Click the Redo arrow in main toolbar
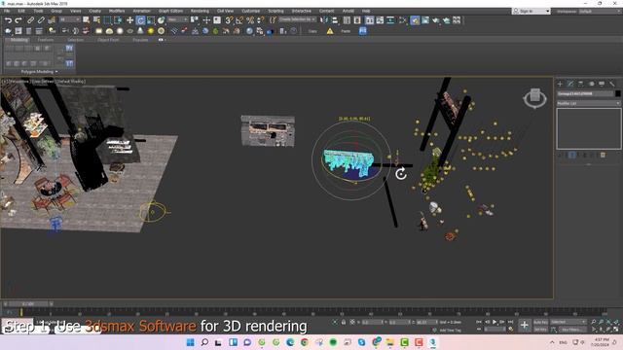 18,20
